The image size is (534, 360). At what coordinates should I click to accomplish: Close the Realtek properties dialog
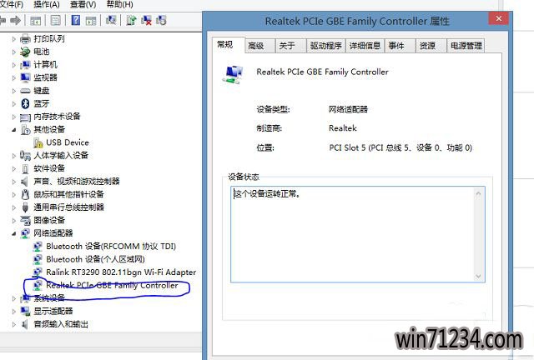click(x=499, y=18)
